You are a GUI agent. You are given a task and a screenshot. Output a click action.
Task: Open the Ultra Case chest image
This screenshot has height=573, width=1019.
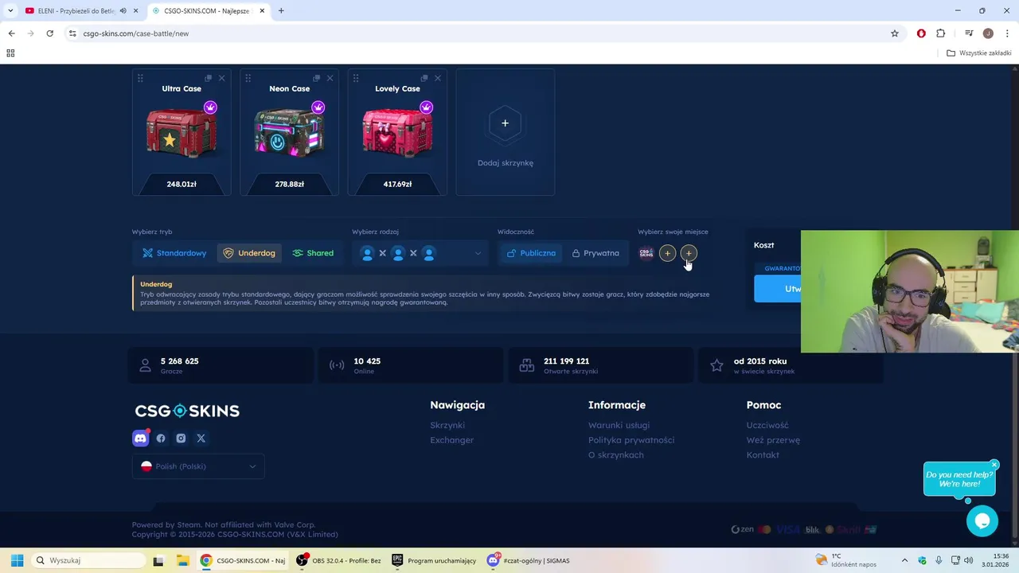tap(182, 133)
